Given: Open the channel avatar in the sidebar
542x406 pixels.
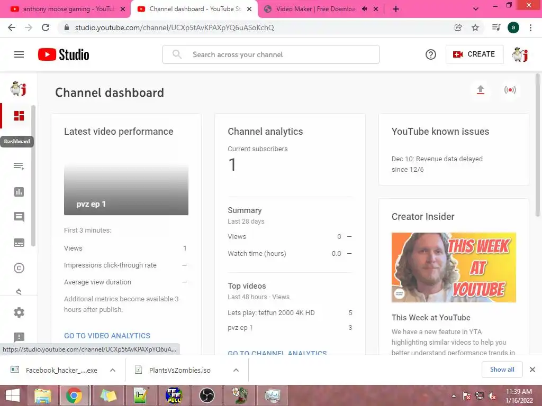Looking at the screenshot, I should point(19,88).
